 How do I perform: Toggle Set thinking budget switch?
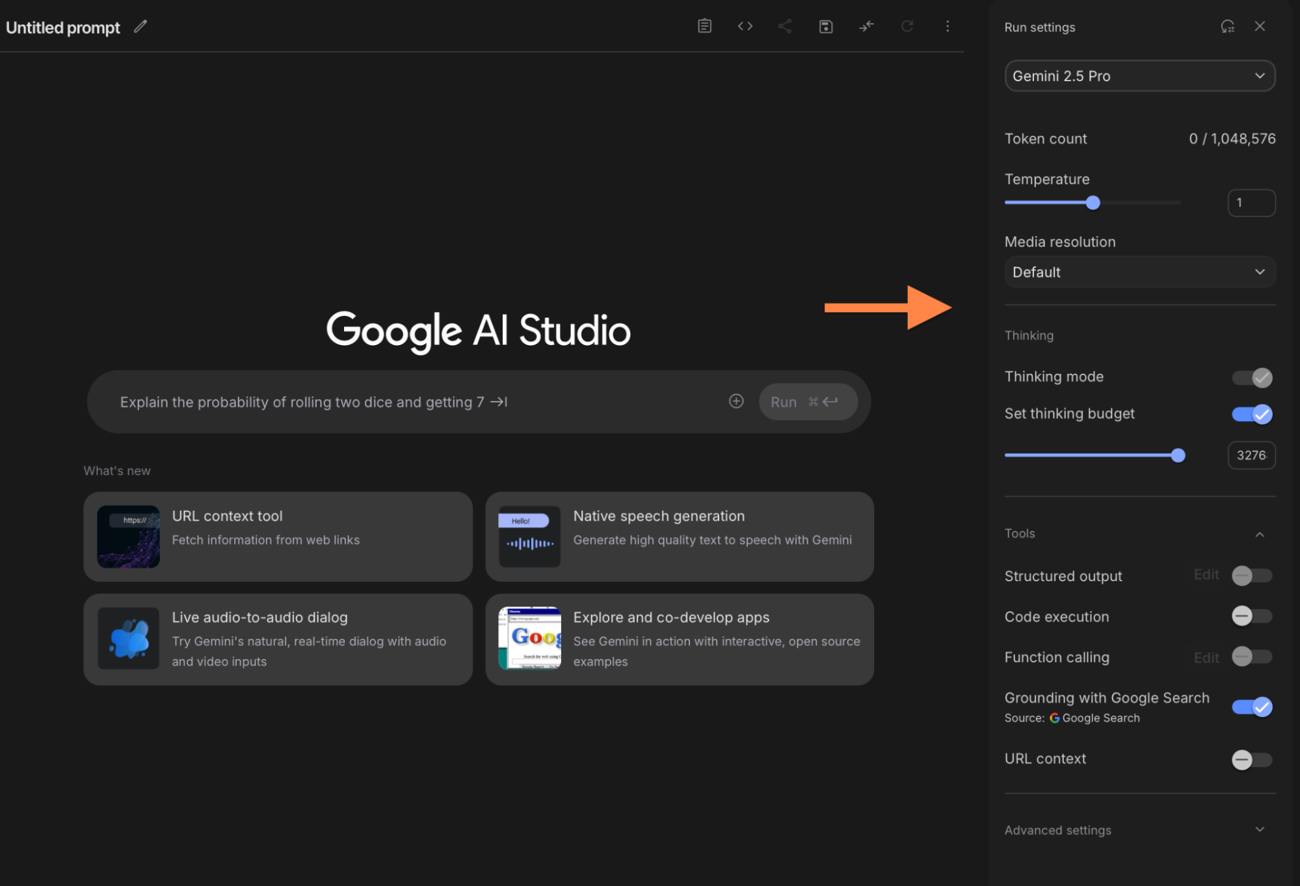tap(1252, 414)
